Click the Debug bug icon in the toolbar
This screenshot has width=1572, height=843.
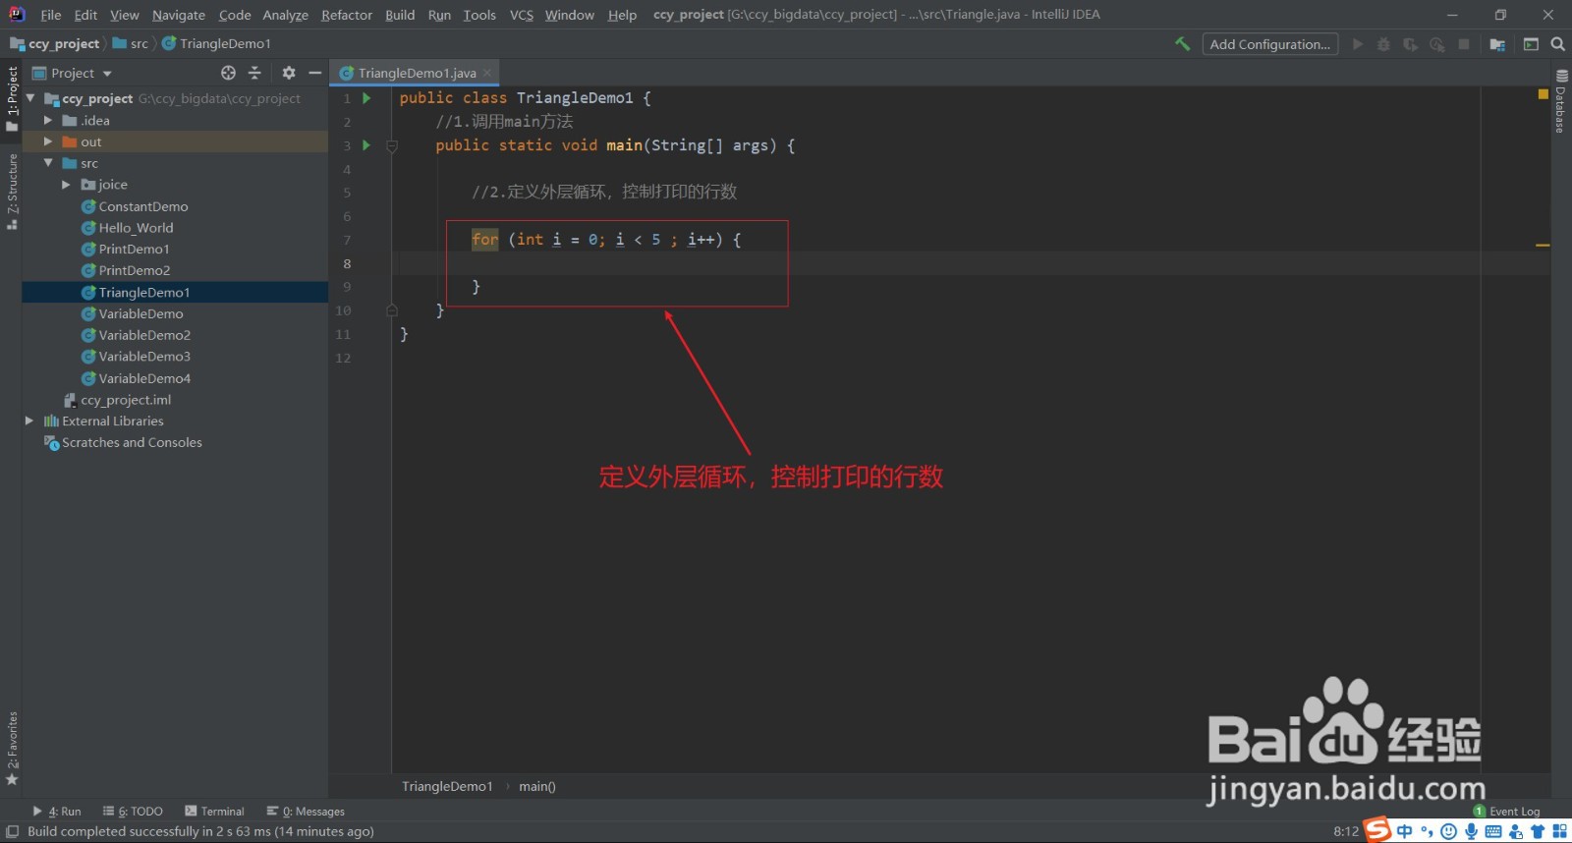point(1383,44)
